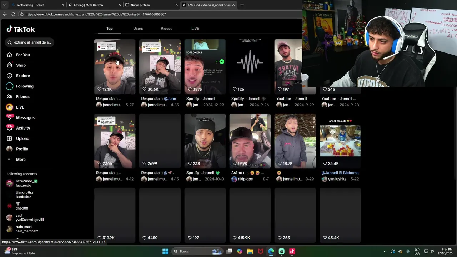Open the Profile page
This screenshot has height=257, width=457.
point(22,149)
